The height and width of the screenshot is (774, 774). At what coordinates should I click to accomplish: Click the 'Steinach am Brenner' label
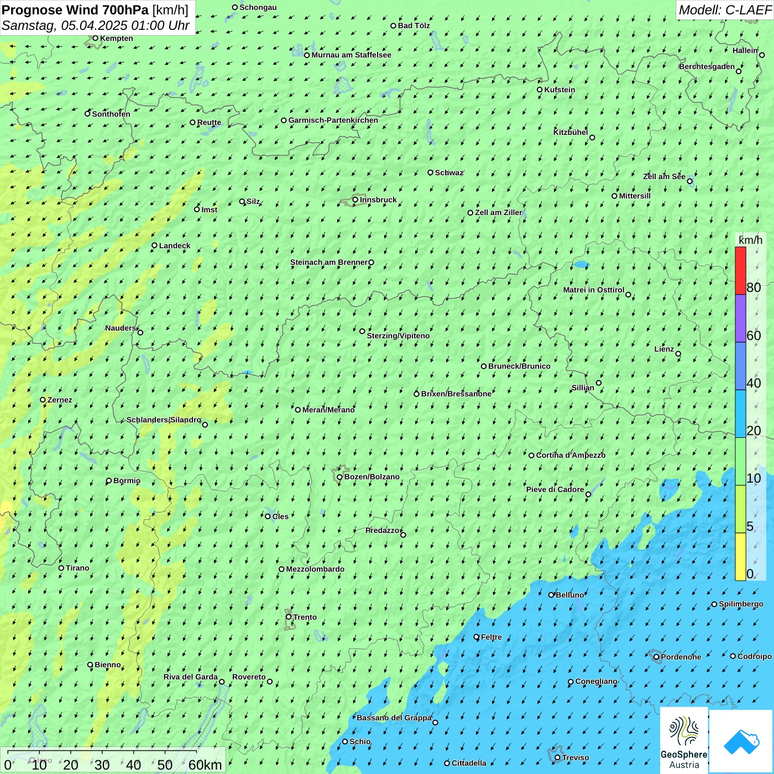328,262
